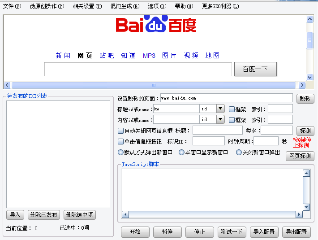
Task: Click the 测试一下 button
Action: coord(232,232)
